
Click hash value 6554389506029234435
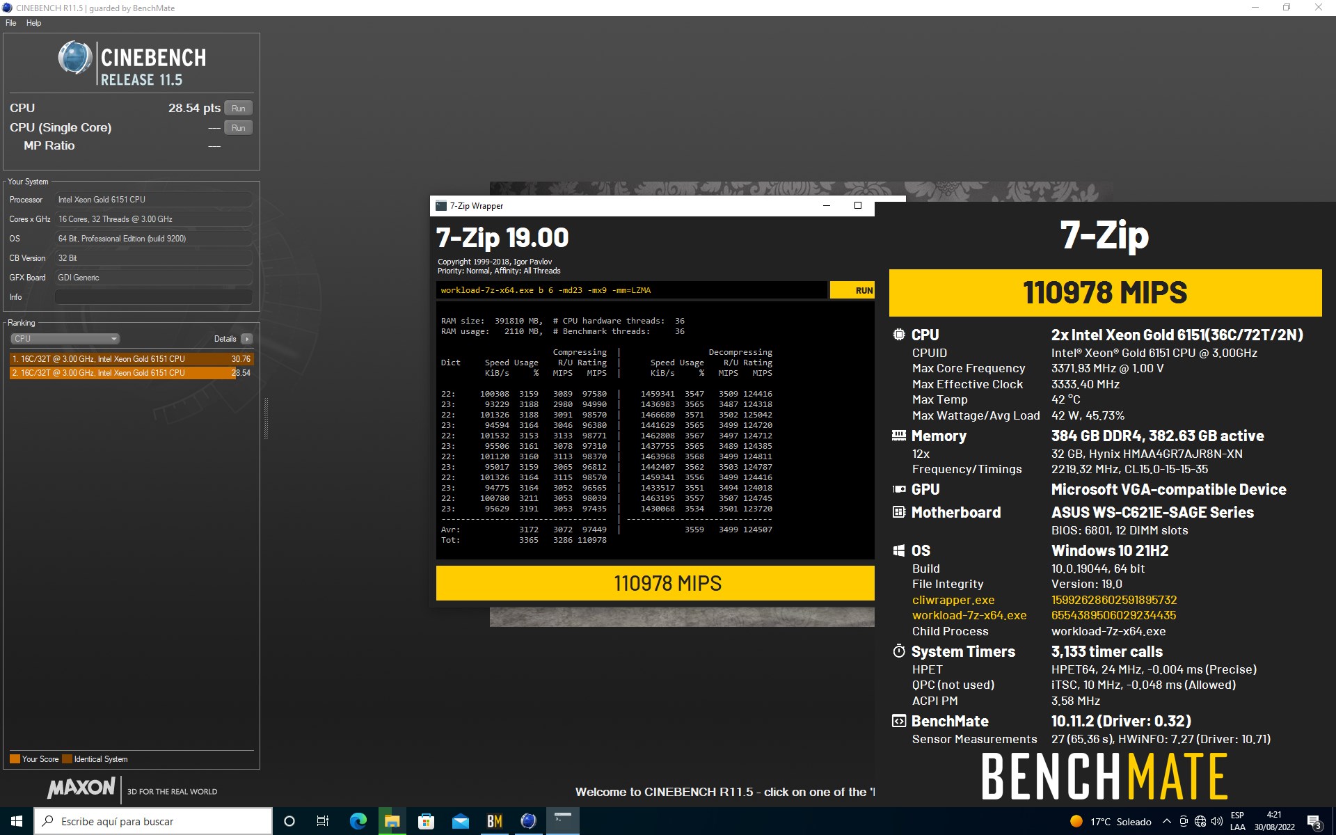[x=1113, y=615]
